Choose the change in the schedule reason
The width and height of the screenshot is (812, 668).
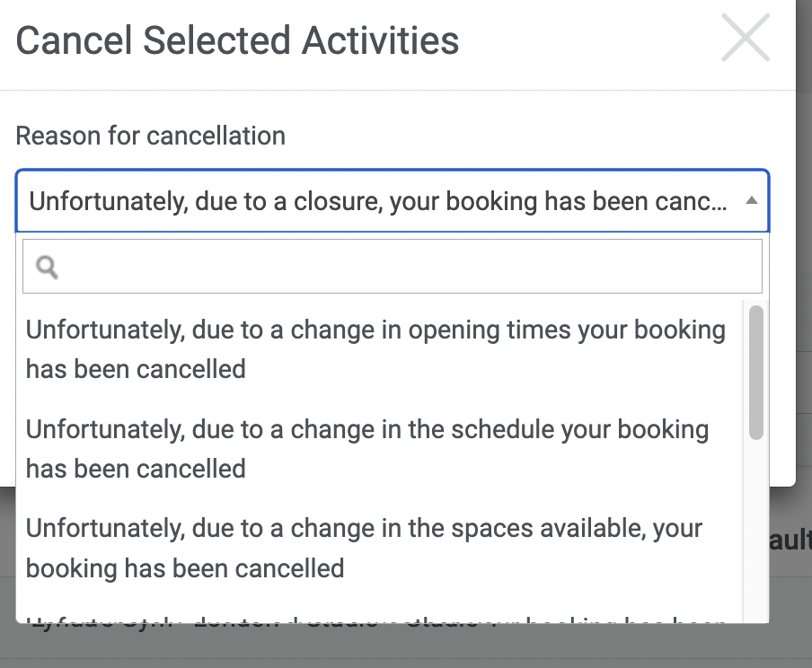pos(380,449)
